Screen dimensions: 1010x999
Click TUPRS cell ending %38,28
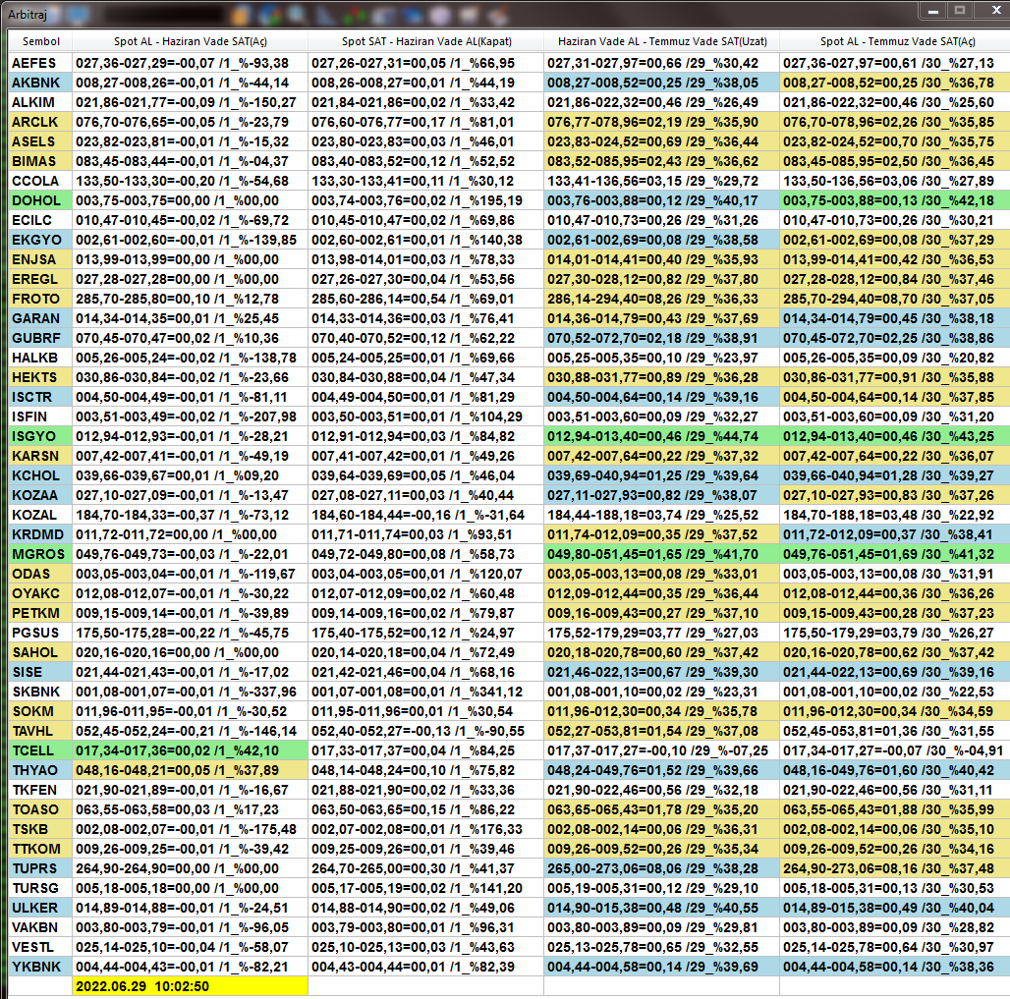point(661,868)
